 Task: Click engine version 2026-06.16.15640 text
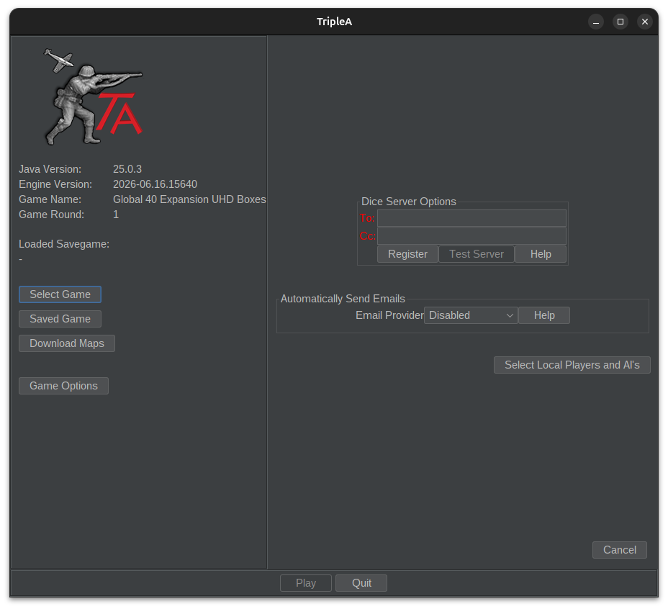click(155, 184)
